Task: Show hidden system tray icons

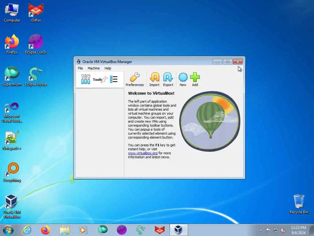Action: [x=261, y=230]
